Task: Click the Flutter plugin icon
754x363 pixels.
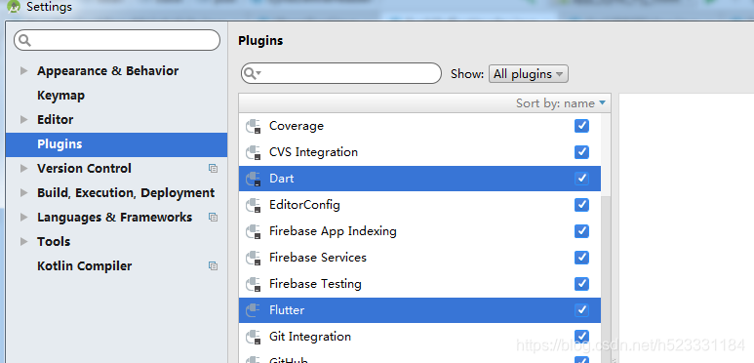Action: point(253,310)
